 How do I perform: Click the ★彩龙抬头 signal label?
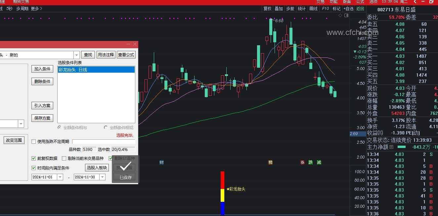(236, 189)
